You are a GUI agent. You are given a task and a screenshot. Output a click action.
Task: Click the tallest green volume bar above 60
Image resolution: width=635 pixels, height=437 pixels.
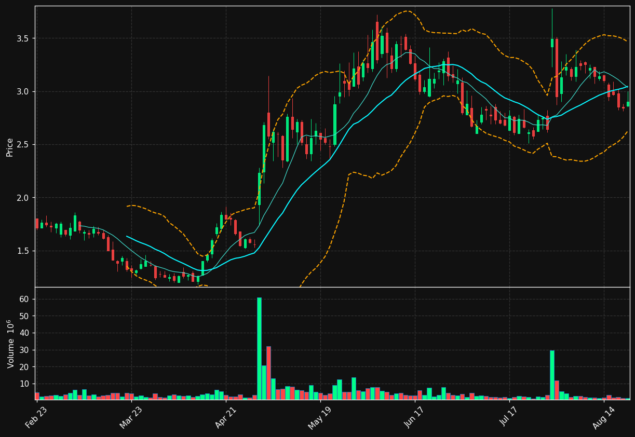click(259, 348)
